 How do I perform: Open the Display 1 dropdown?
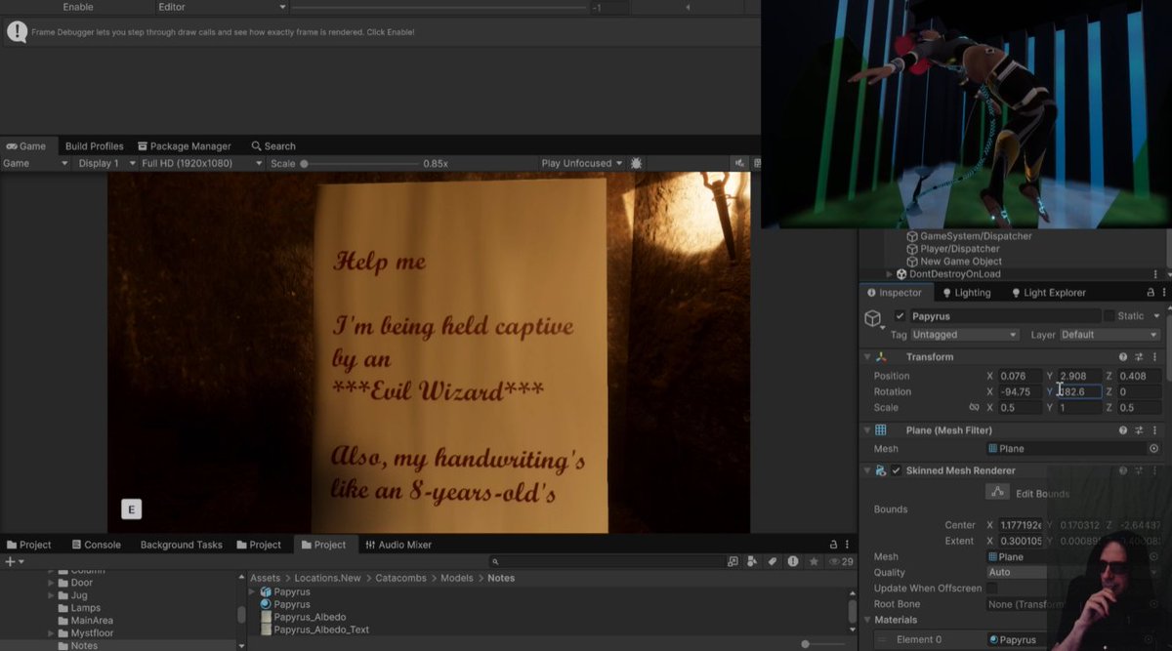pos(105,163)
